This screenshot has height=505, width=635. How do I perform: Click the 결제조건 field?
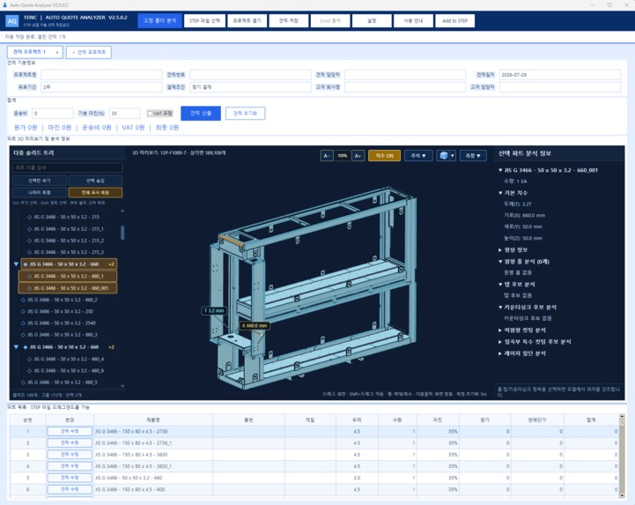pyautogui.click(x=250, y=86)
